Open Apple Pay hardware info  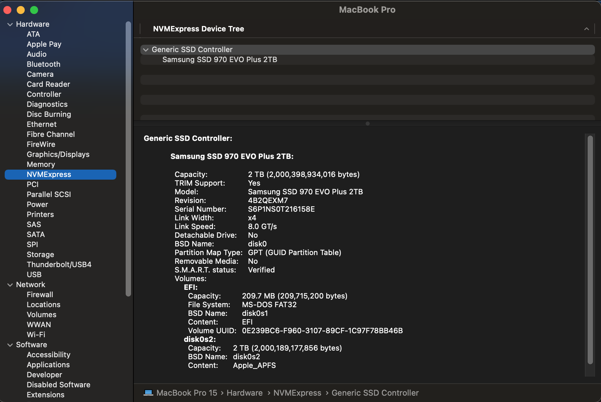coord(44,44)
